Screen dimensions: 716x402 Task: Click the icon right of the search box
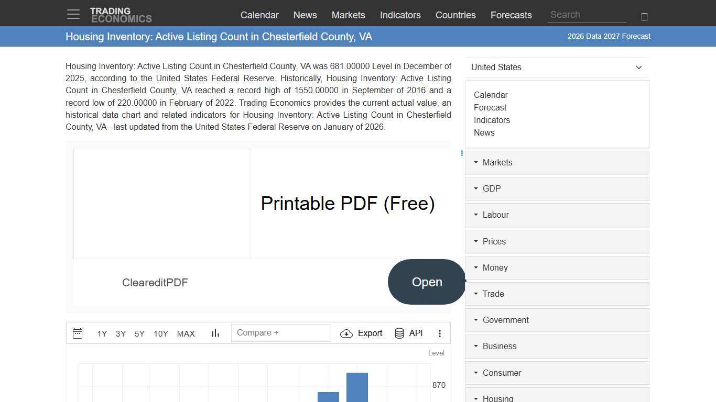click(644, 16)
